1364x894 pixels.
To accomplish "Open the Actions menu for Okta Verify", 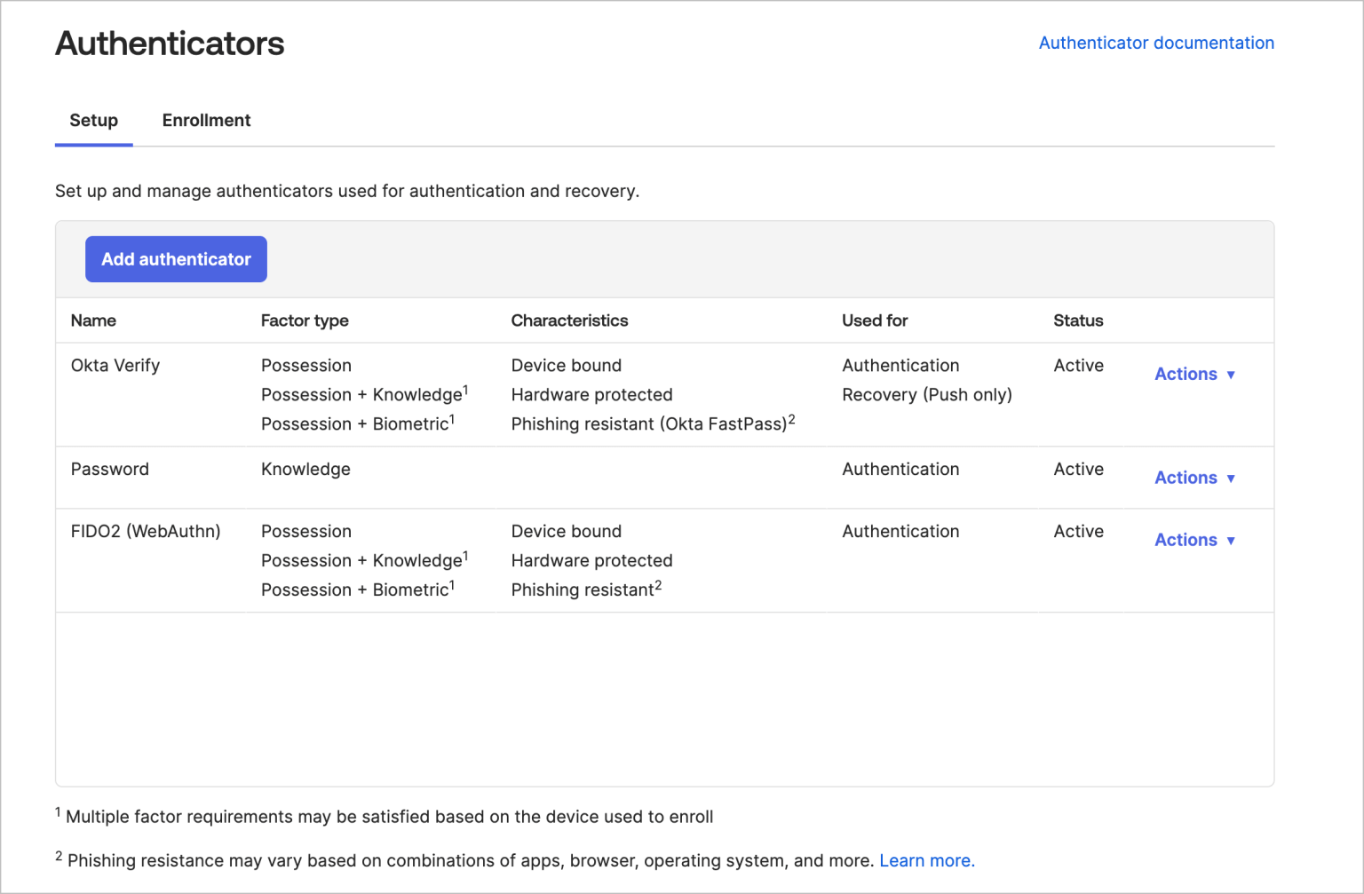I will 1186,374.
